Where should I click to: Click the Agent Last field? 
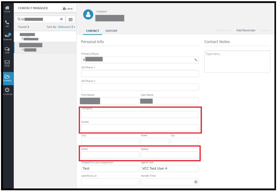coord(170,168)
